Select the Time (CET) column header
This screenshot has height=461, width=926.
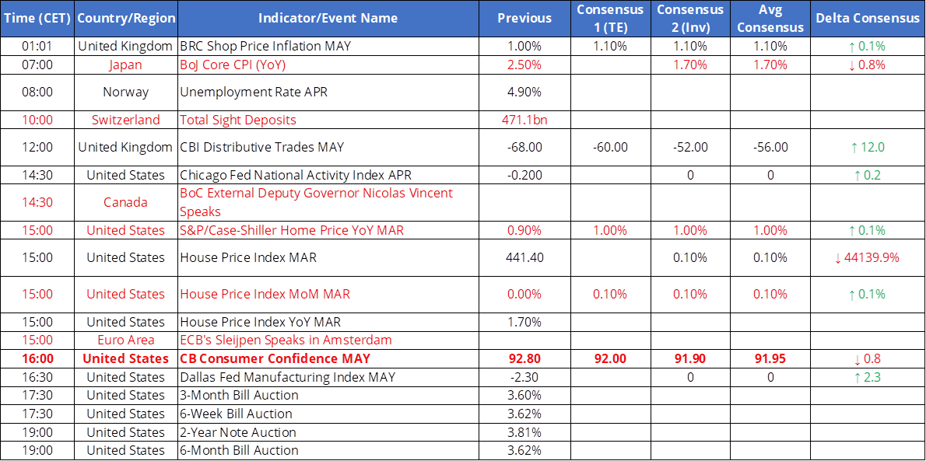click(38, 19)
